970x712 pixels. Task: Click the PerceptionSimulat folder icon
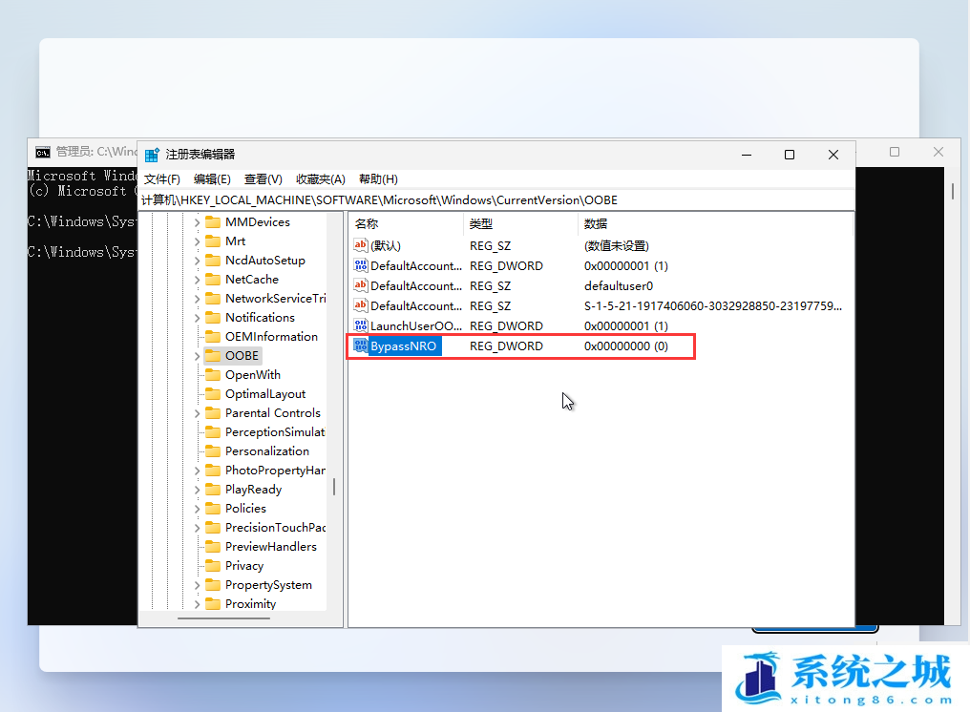213,432
